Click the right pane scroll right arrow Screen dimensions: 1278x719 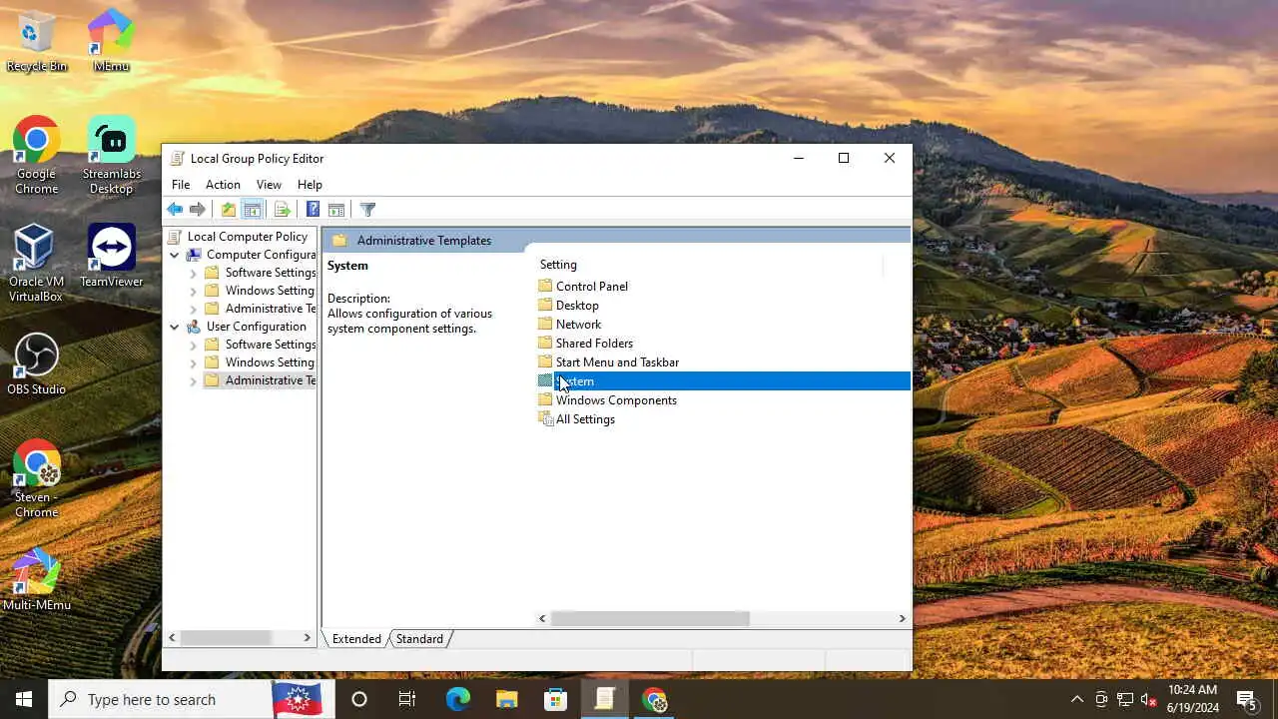pos(903,619)
